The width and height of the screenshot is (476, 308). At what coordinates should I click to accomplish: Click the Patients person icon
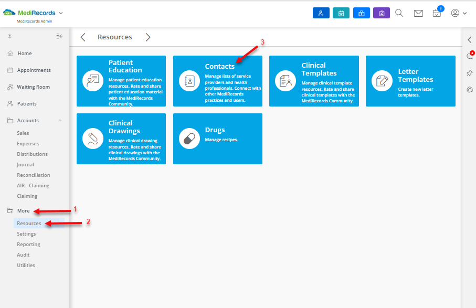click(x=10, y=104)
